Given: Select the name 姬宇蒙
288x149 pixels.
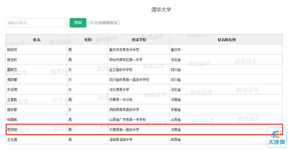Looking at the screenshot, I should [x=12, y=110].
